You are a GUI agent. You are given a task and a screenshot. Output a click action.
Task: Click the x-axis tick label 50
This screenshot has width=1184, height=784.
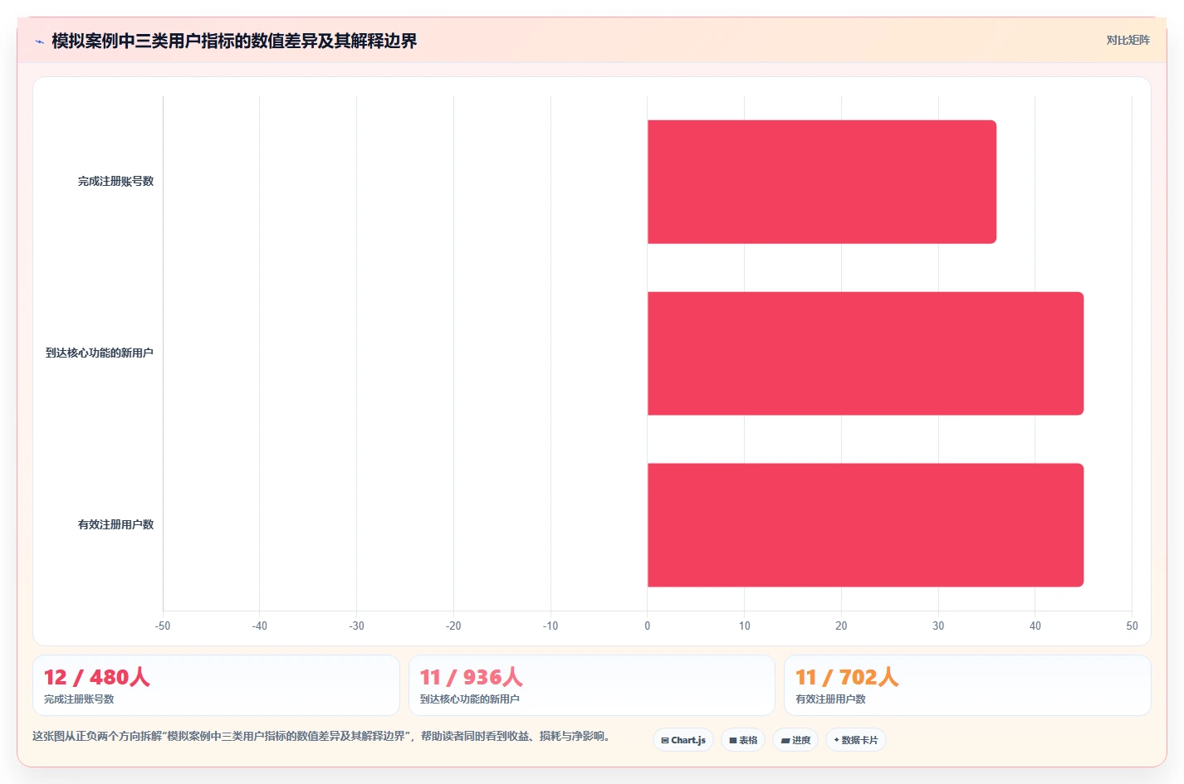tap(1132, 626)
